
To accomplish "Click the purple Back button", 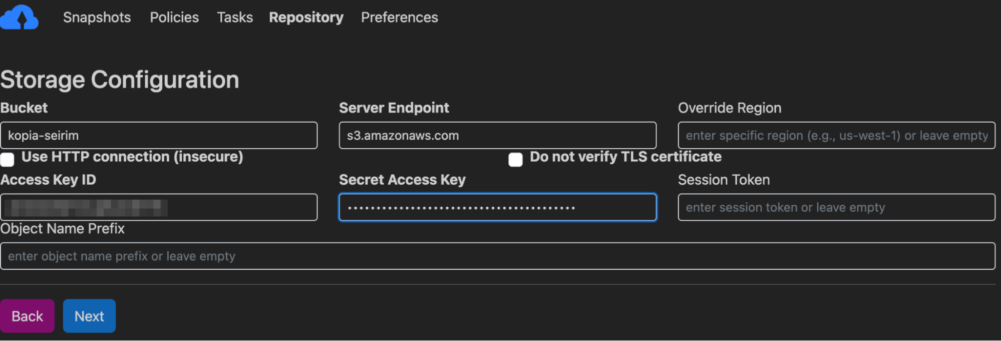I will pyautogui.click(x=27, y=316).
